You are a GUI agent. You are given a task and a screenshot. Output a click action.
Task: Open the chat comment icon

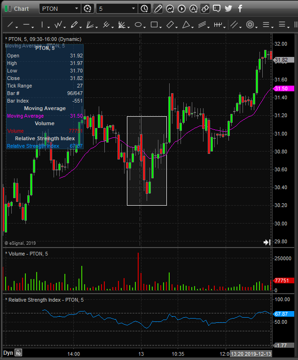pyautogui.click(x=216, y=8)
